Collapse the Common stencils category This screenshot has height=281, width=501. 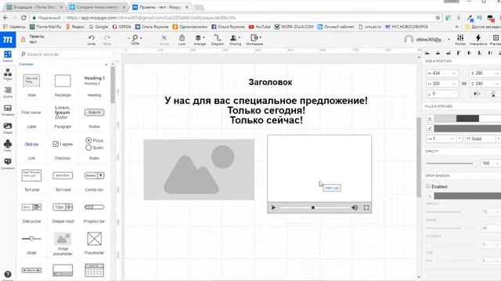point(106,64)
